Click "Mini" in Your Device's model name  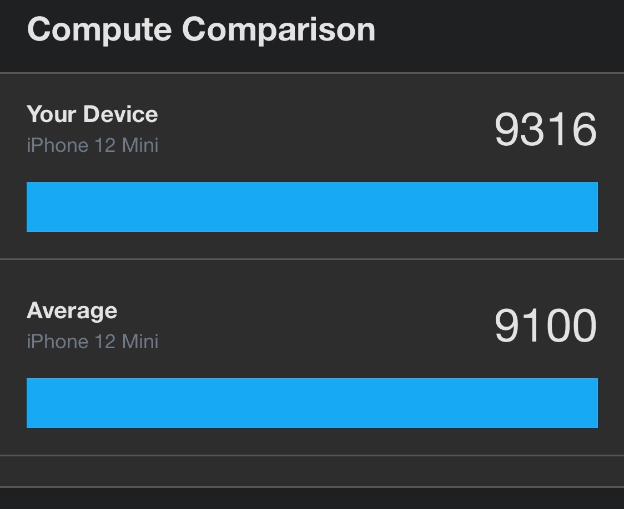[140, 145]
